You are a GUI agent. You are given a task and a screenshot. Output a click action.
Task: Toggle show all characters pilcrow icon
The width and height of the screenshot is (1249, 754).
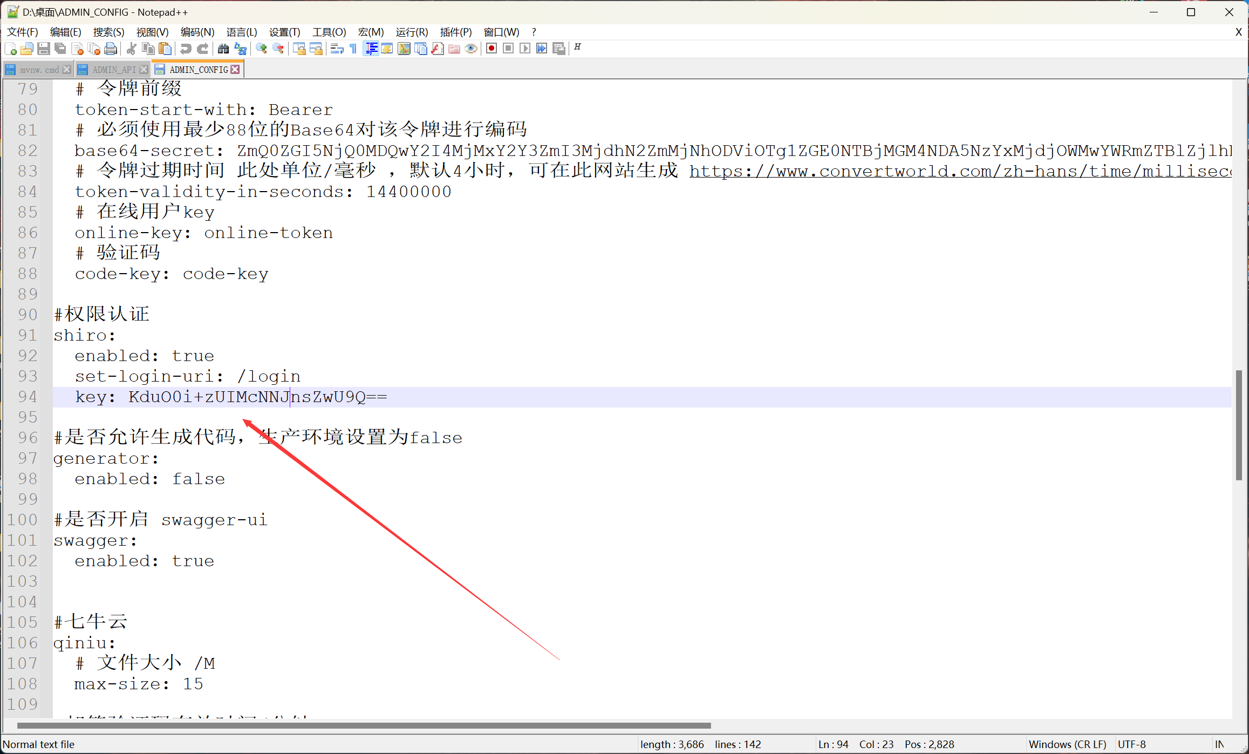353,49
